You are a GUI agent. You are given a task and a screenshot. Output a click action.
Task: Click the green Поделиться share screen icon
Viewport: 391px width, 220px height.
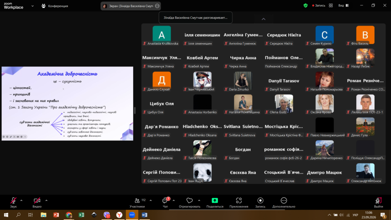[x=215, y=201]
